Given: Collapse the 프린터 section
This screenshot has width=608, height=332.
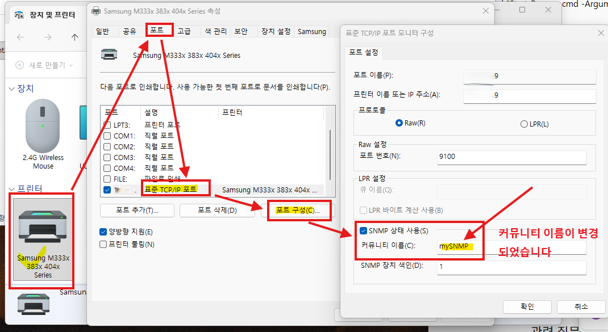Looking at the screenshot, I should pos(11,189).
